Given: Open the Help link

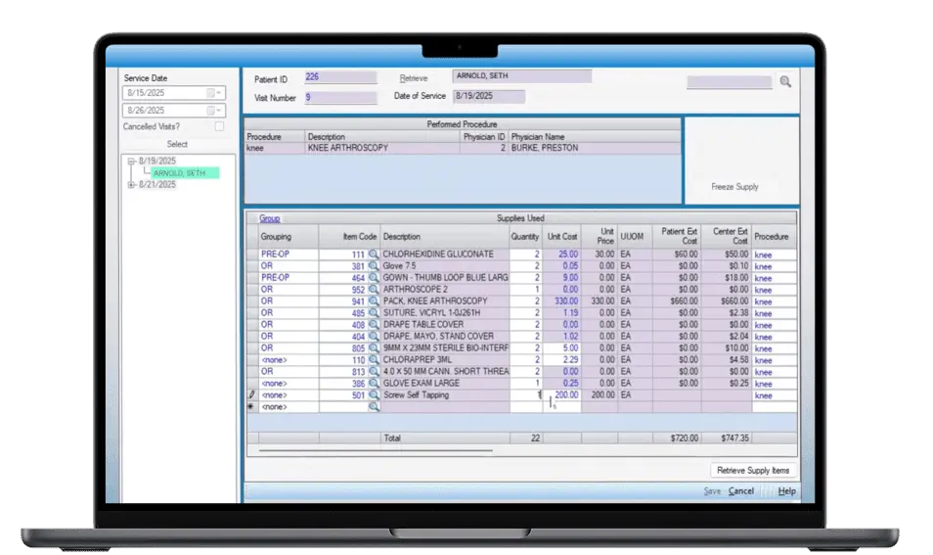Looking at the screenshot, I should (x=786, y=491).
